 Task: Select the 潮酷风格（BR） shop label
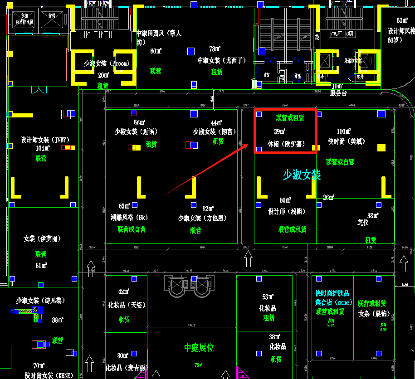click(x=129, y=217)
